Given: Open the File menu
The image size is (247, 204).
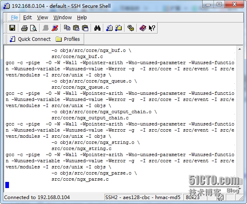Looking at the screenshot, I should (x=14, y=17).
